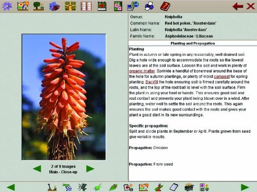Click the genus value 'Kniphofia'
Image resolution: width=257 pixels, height=192 pixels.
pos(173,17)
